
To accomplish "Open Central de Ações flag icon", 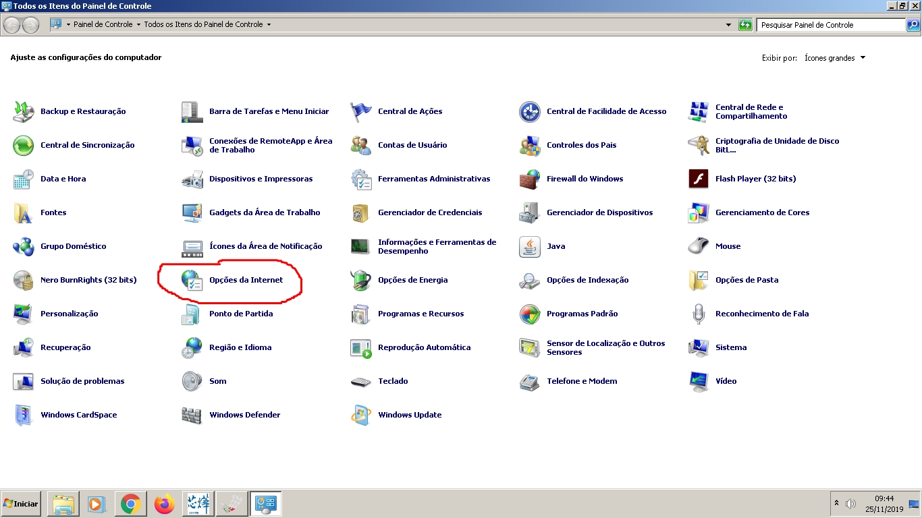I will coord(361,111).
